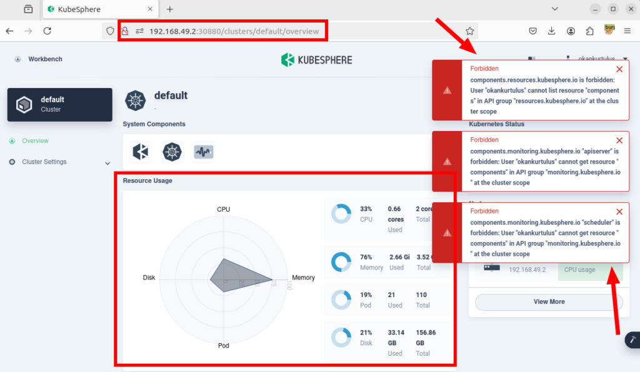Close the KubeSphere tab
This screenshot has height=372, width=640.
click(x=150, y=9)
